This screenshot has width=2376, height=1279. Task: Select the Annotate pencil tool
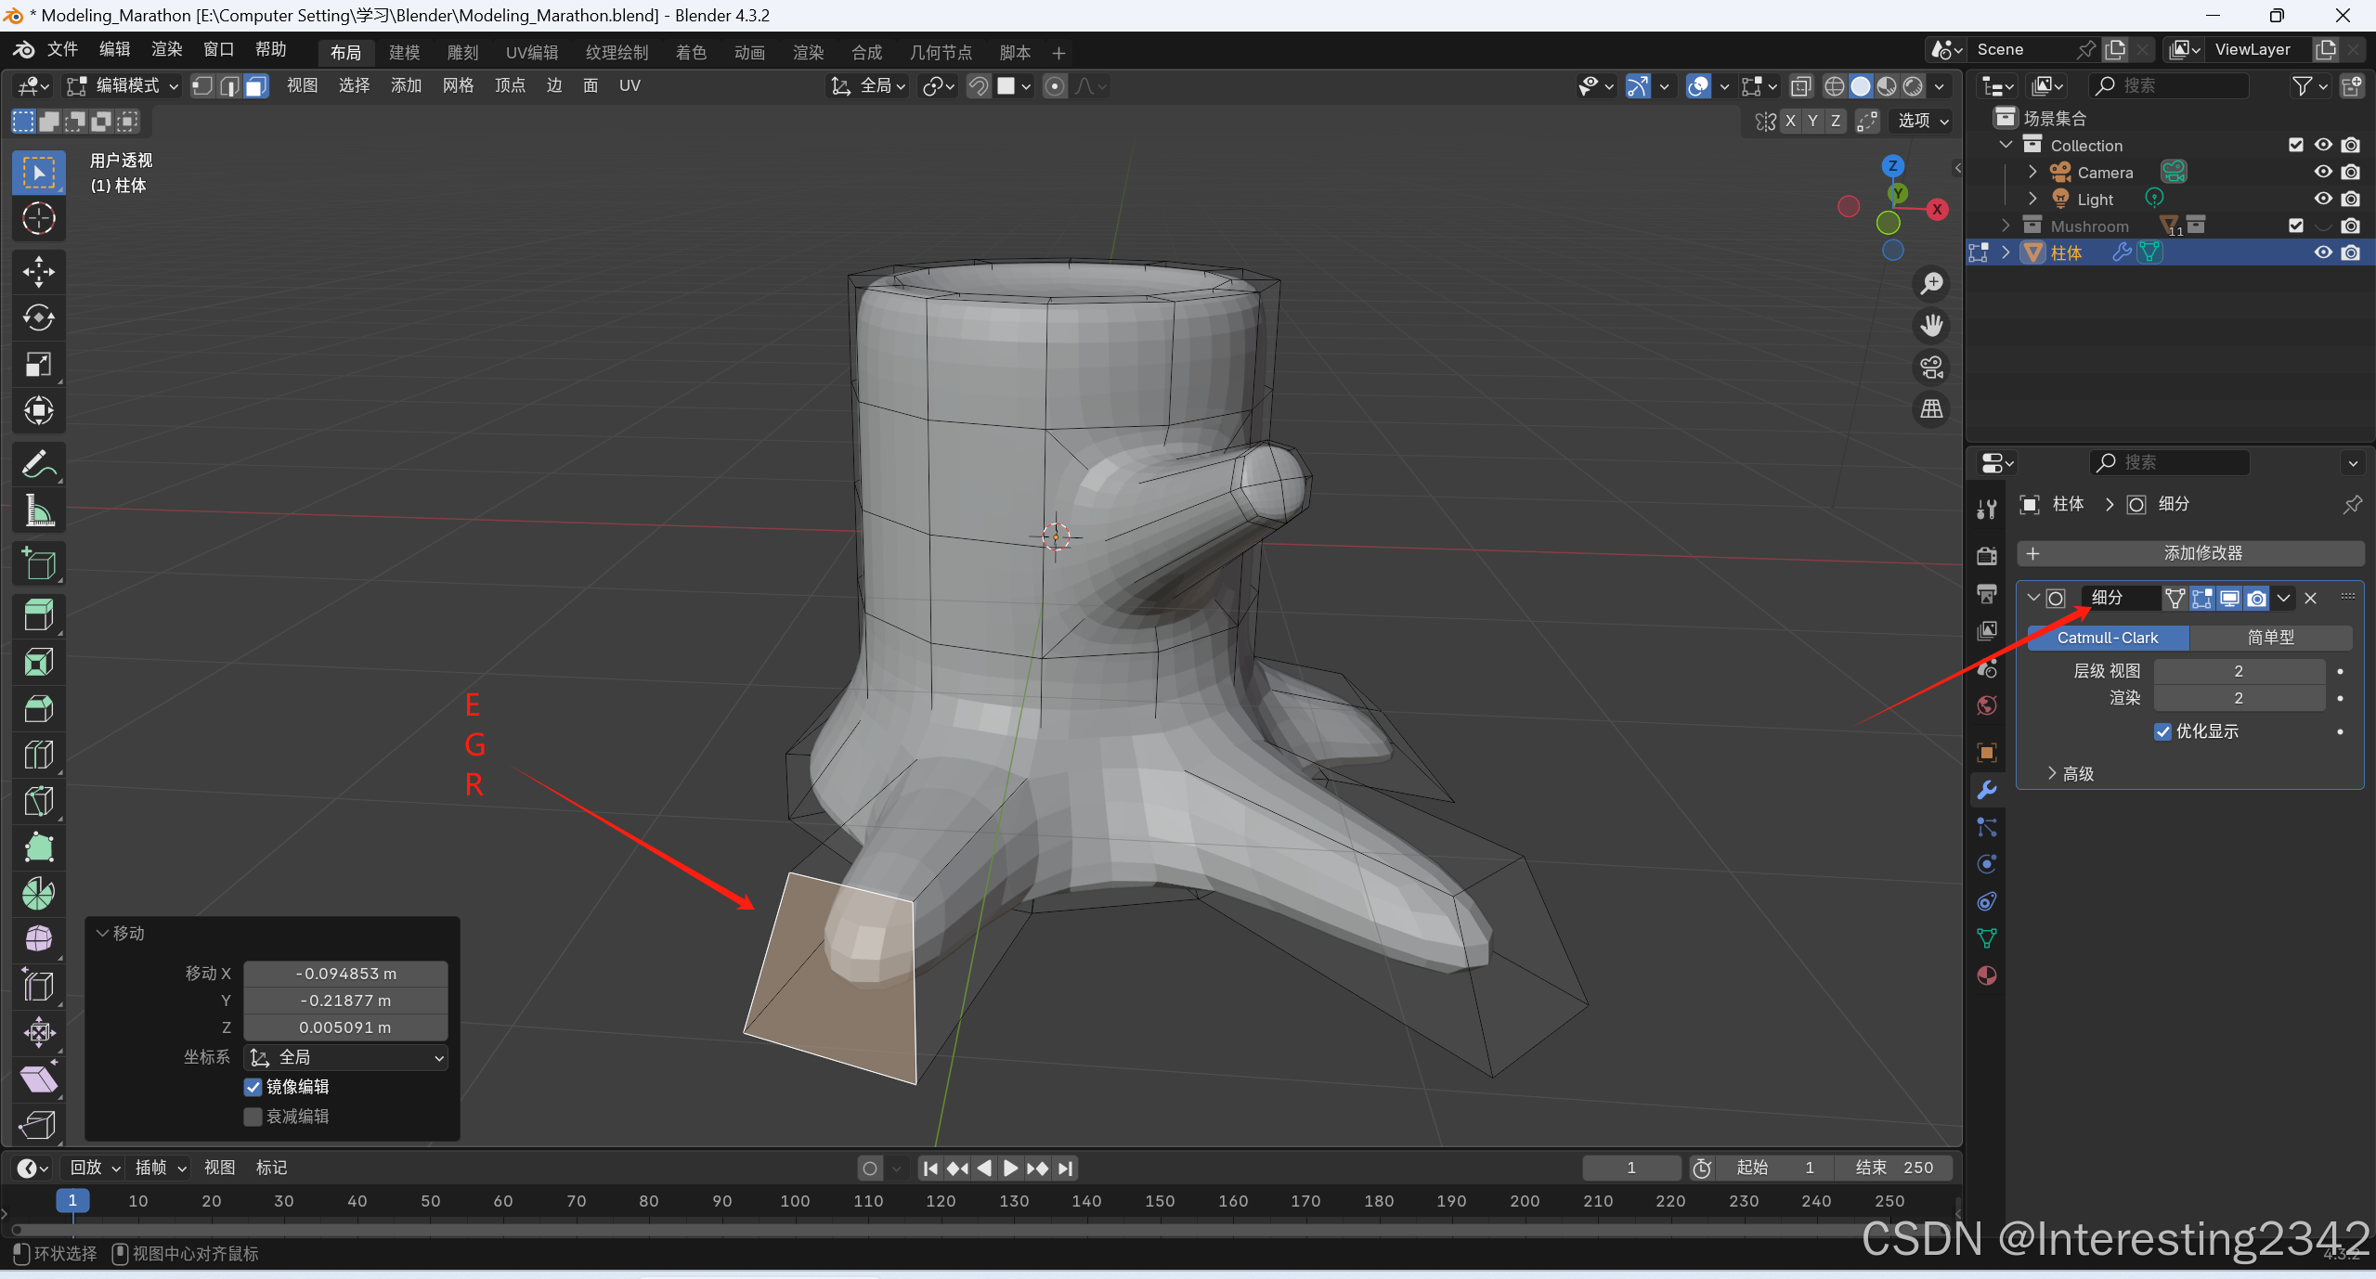pyautogui.click(x=38, y=464)
